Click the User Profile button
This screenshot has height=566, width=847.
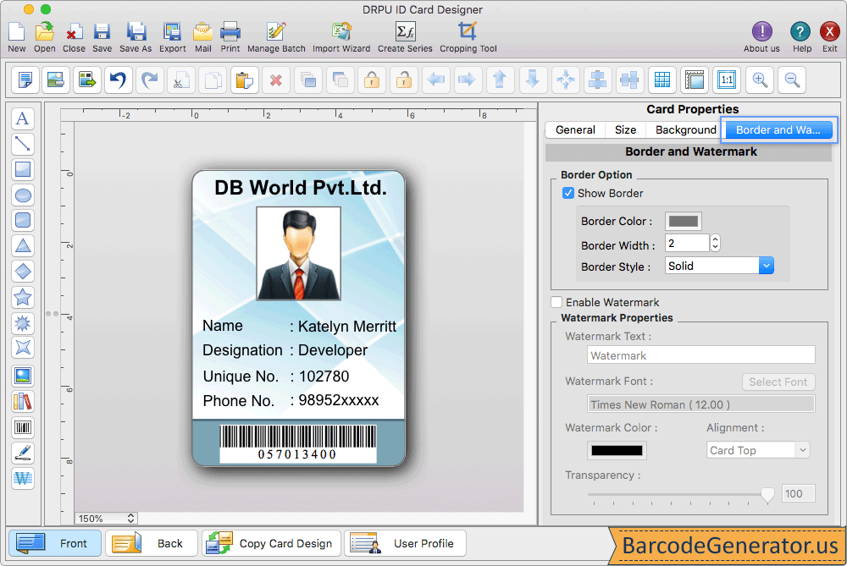(405, 543)
